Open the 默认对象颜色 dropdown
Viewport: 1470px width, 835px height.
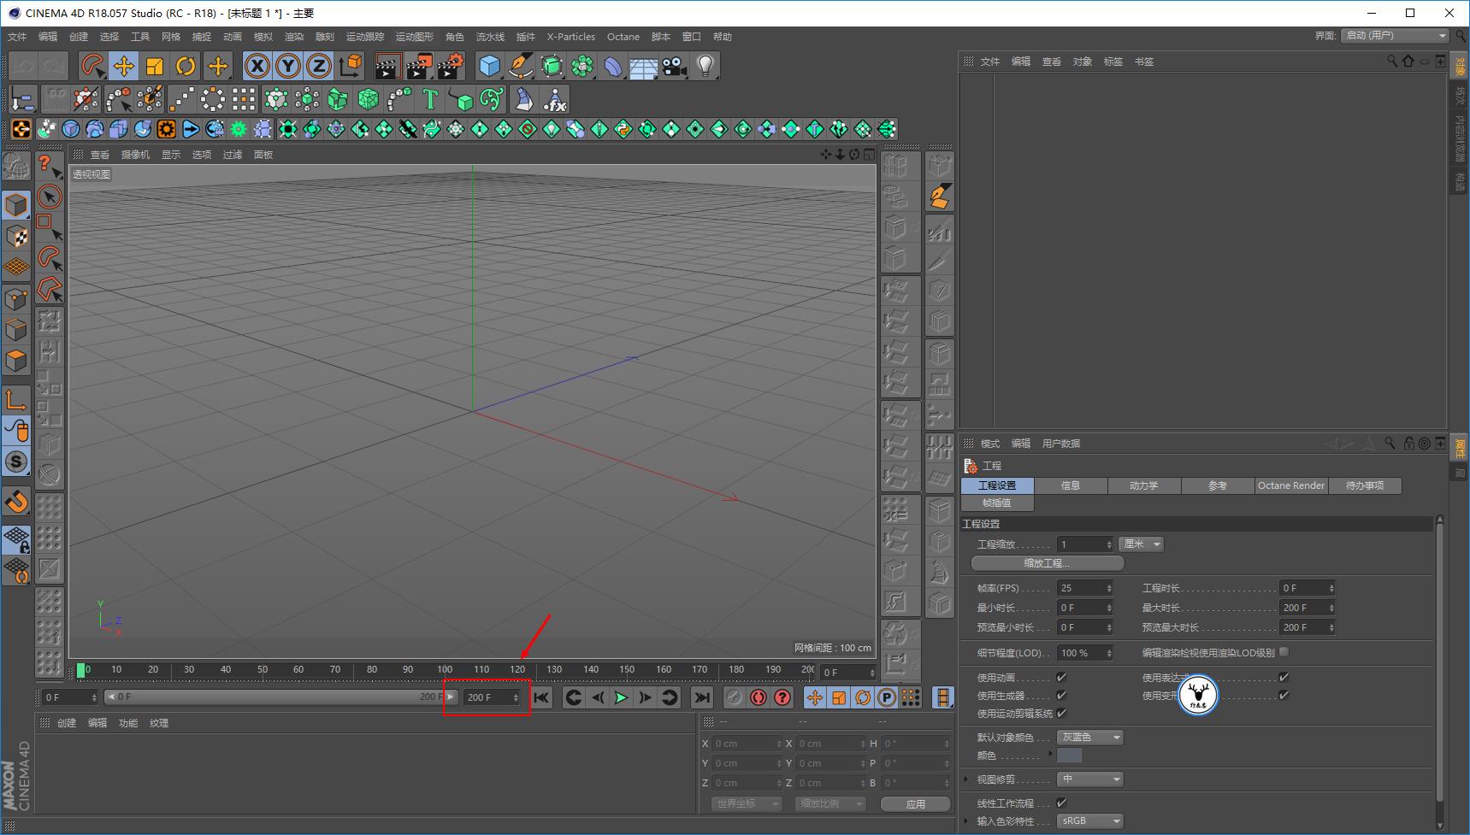(x=1090, y=738)
